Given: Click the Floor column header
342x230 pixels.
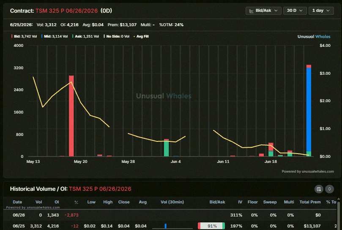Looking at the screenshot, I should (252, 202).
